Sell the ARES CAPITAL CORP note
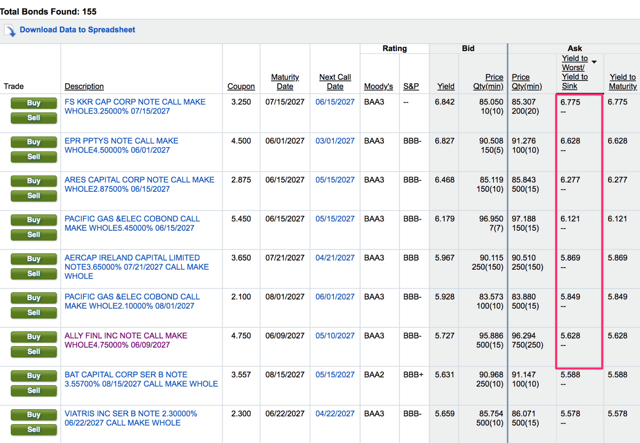The width and height of the screenshot is (640, 443). point(34,196)
